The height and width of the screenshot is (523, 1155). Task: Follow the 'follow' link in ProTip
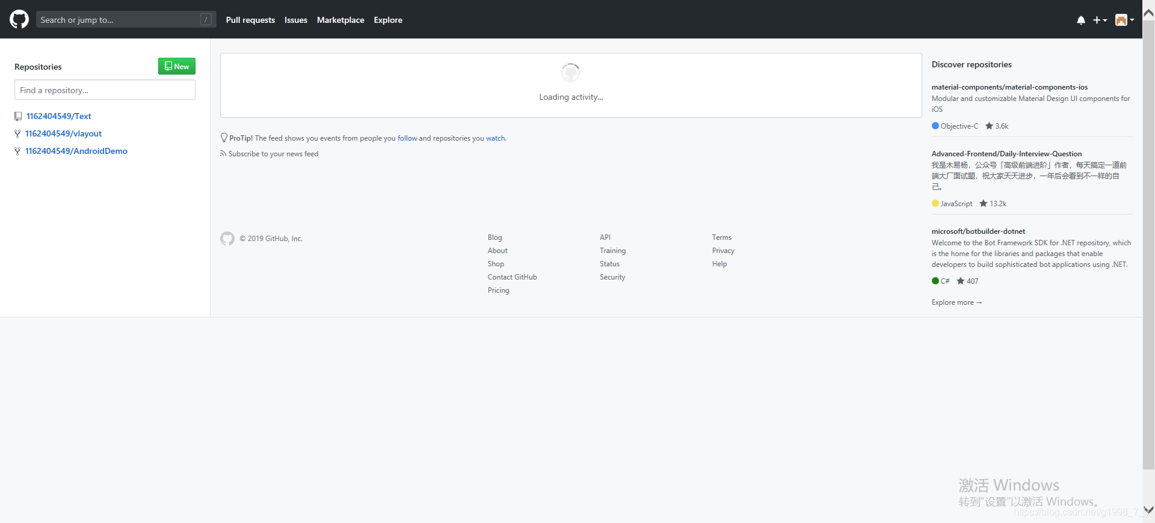coord(407,138)
